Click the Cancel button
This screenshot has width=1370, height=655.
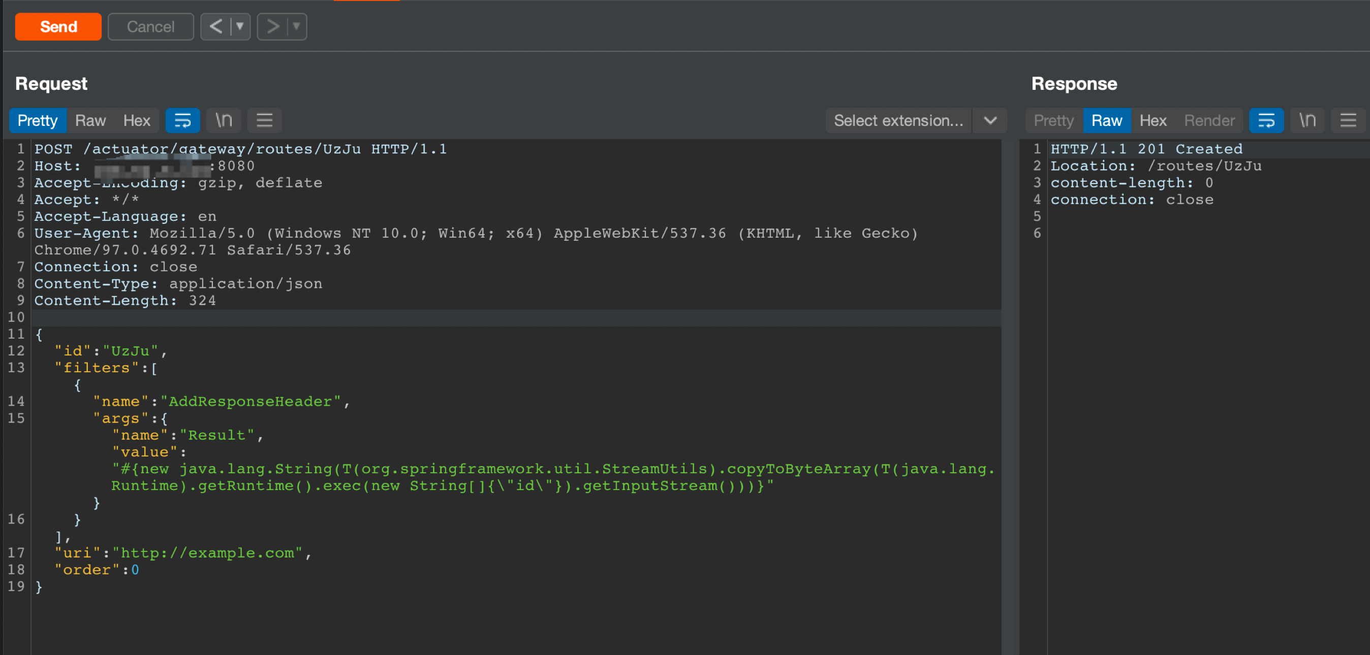150,26
